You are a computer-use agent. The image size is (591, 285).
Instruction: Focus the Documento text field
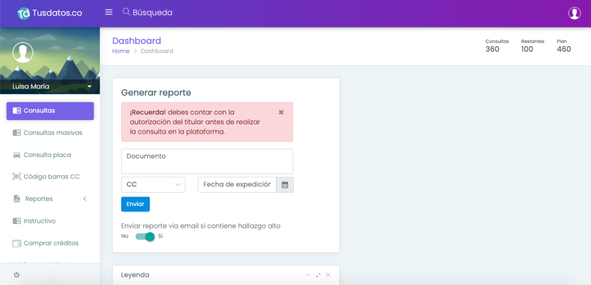click(207, 161)
